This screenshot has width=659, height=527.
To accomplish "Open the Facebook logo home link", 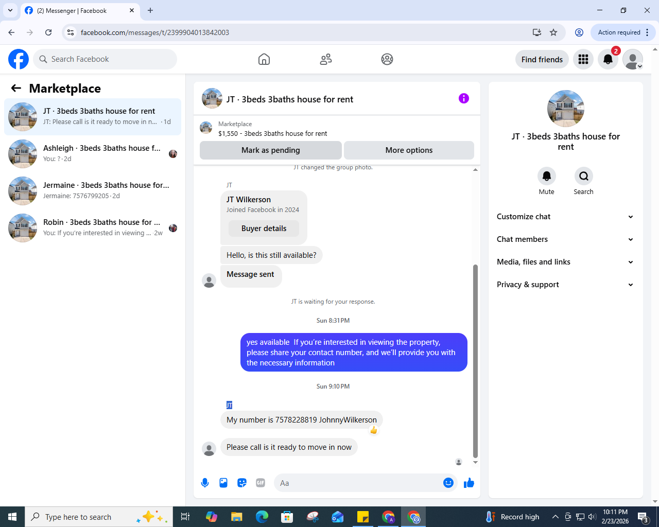I will [19, 59].
